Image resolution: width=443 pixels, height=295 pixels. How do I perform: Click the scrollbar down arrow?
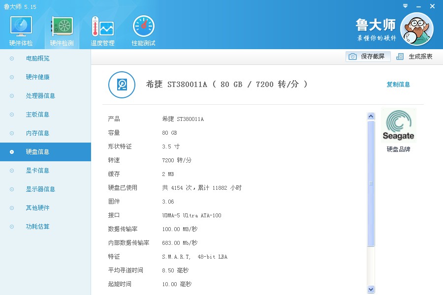click(371, 290)
